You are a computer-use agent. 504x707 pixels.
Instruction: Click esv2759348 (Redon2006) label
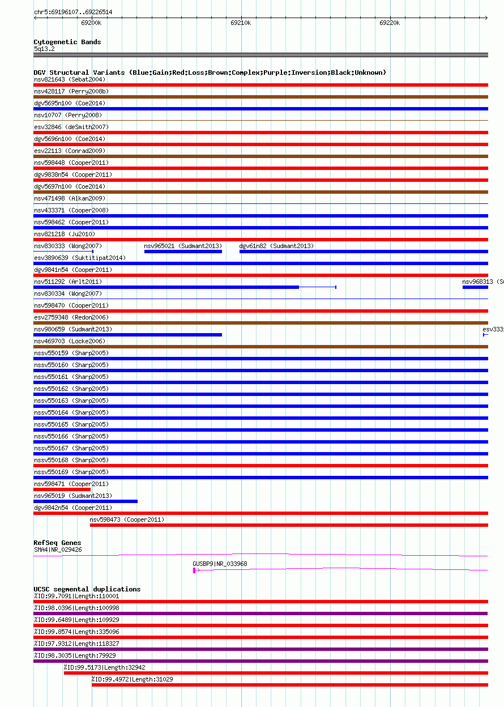[x=71, y=317]
